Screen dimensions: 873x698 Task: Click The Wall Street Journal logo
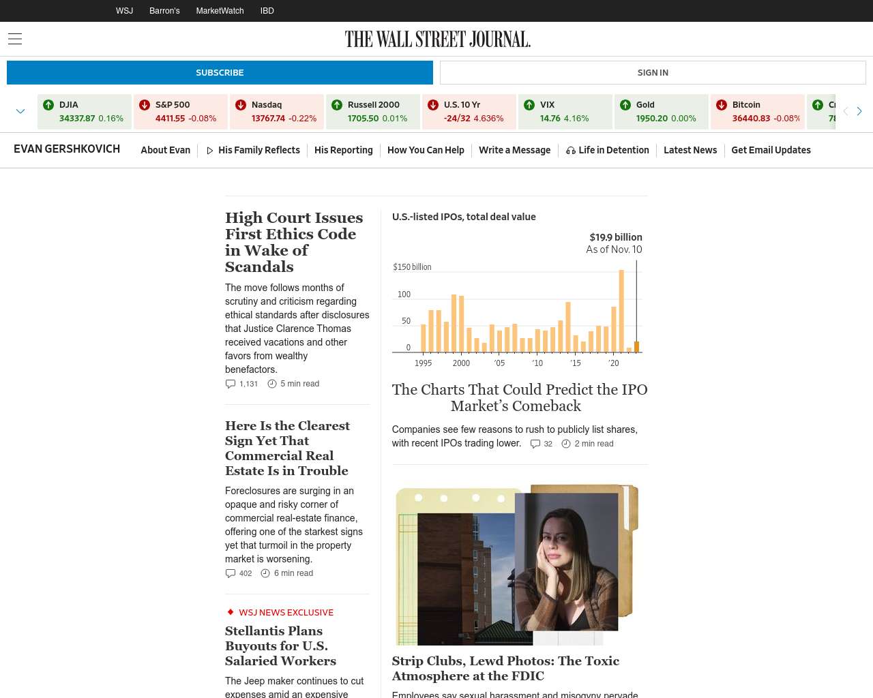pyautogui.click(x=437, y=39)
